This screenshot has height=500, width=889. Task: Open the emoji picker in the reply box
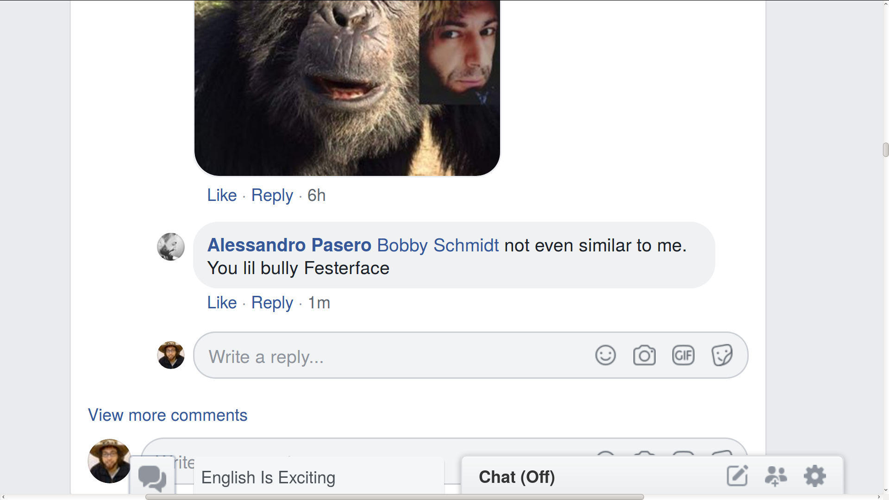tap(605, 355)
